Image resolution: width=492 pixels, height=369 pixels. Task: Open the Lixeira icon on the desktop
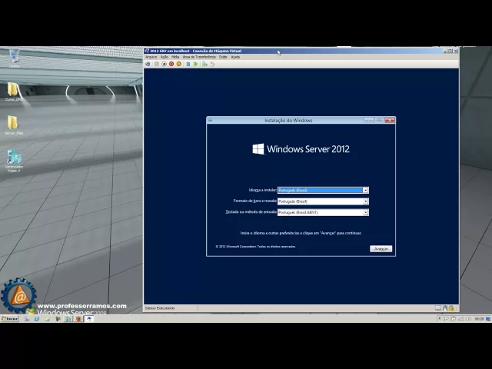(x=14, y=58)
